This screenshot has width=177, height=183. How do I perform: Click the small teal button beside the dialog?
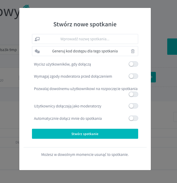coord(153,77)
